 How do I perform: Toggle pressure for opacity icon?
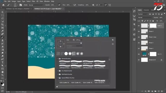59,5
